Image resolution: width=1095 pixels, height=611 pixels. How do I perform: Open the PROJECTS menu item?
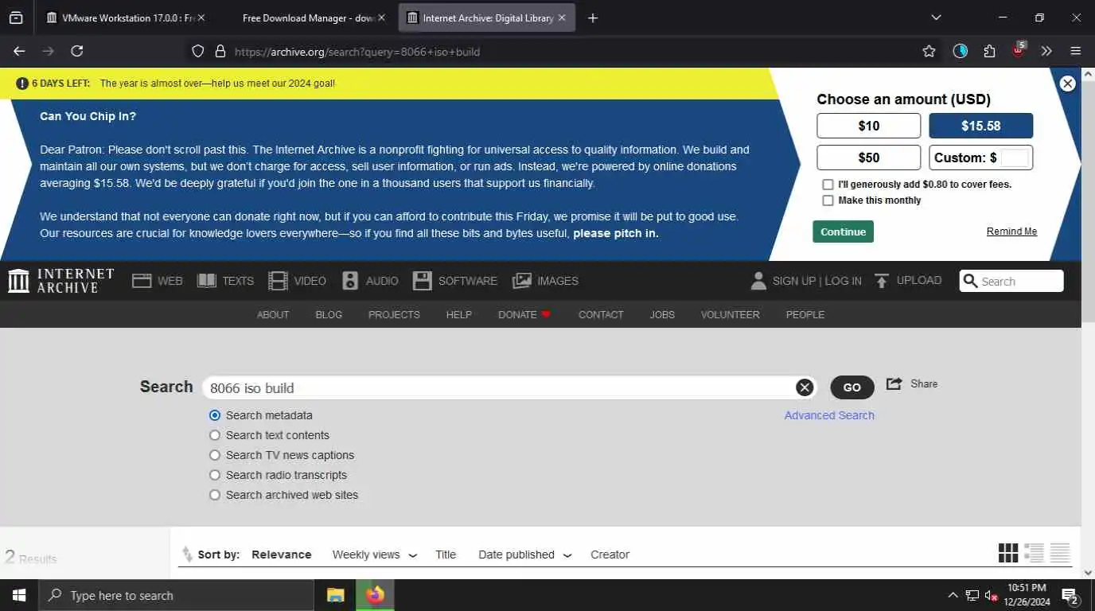tap(394, 314)
